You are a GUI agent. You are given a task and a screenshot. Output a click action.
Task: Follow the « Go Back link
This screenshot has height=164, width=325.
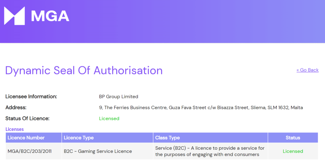[307, 70]
